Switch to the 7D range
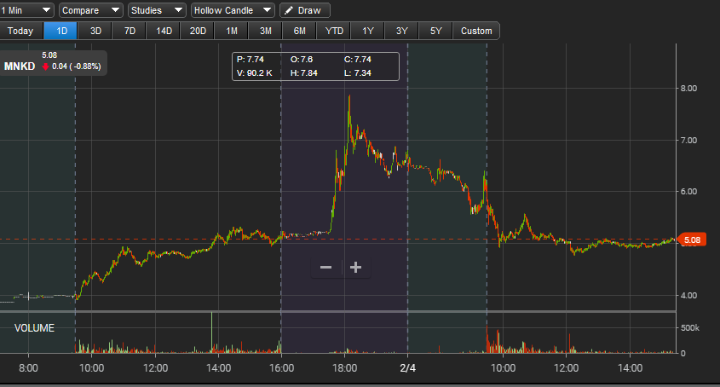Viewport: 720px width, 387px height. pos(130,31)
